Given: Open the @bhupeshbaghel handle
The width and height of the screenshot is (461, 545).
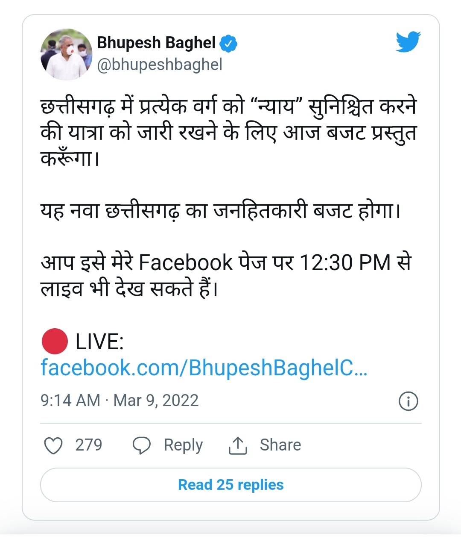Looking at the screenshot, I should click(x=160, y=65).
